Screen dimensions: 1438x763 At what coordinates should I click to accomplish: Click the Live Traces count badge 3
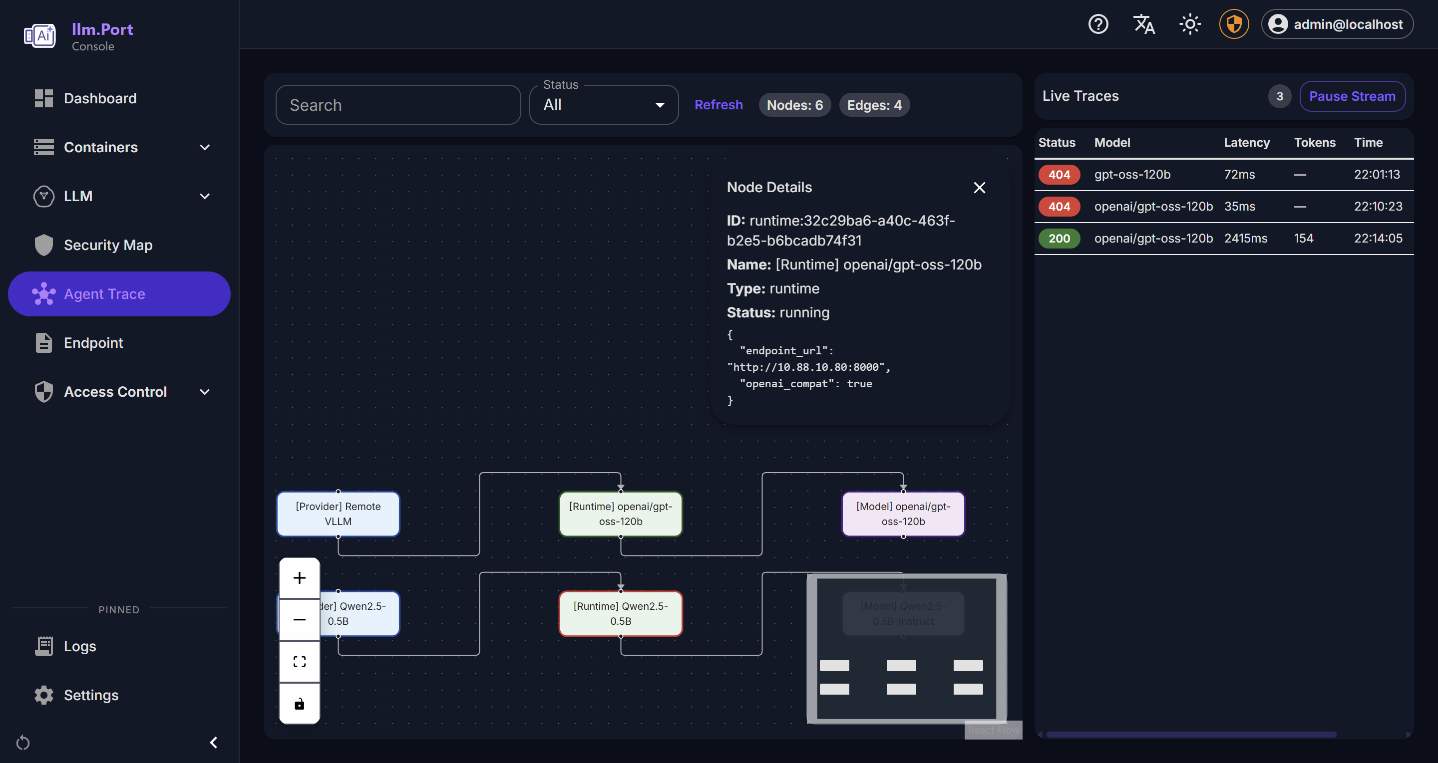(1279, 96)
